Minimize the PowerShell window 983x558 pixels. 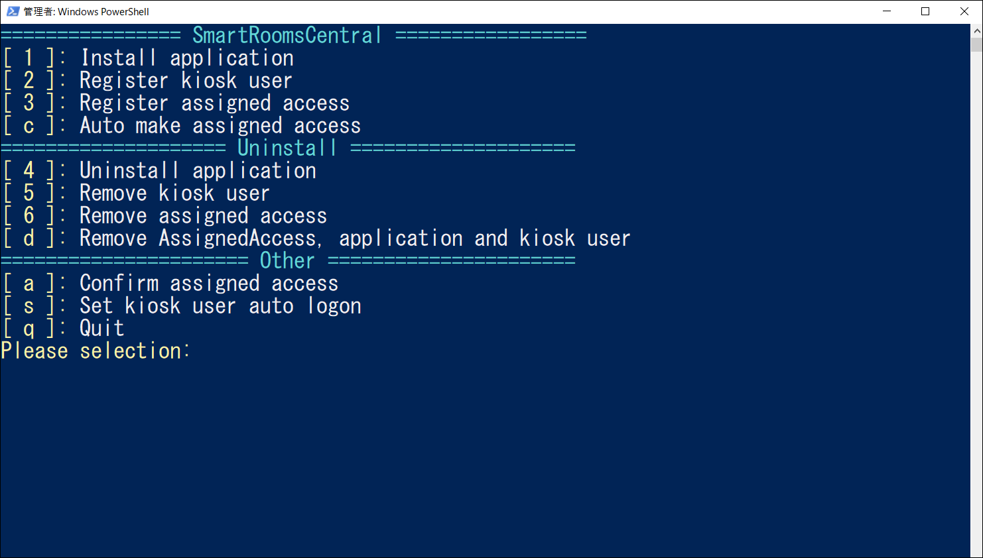887,11
